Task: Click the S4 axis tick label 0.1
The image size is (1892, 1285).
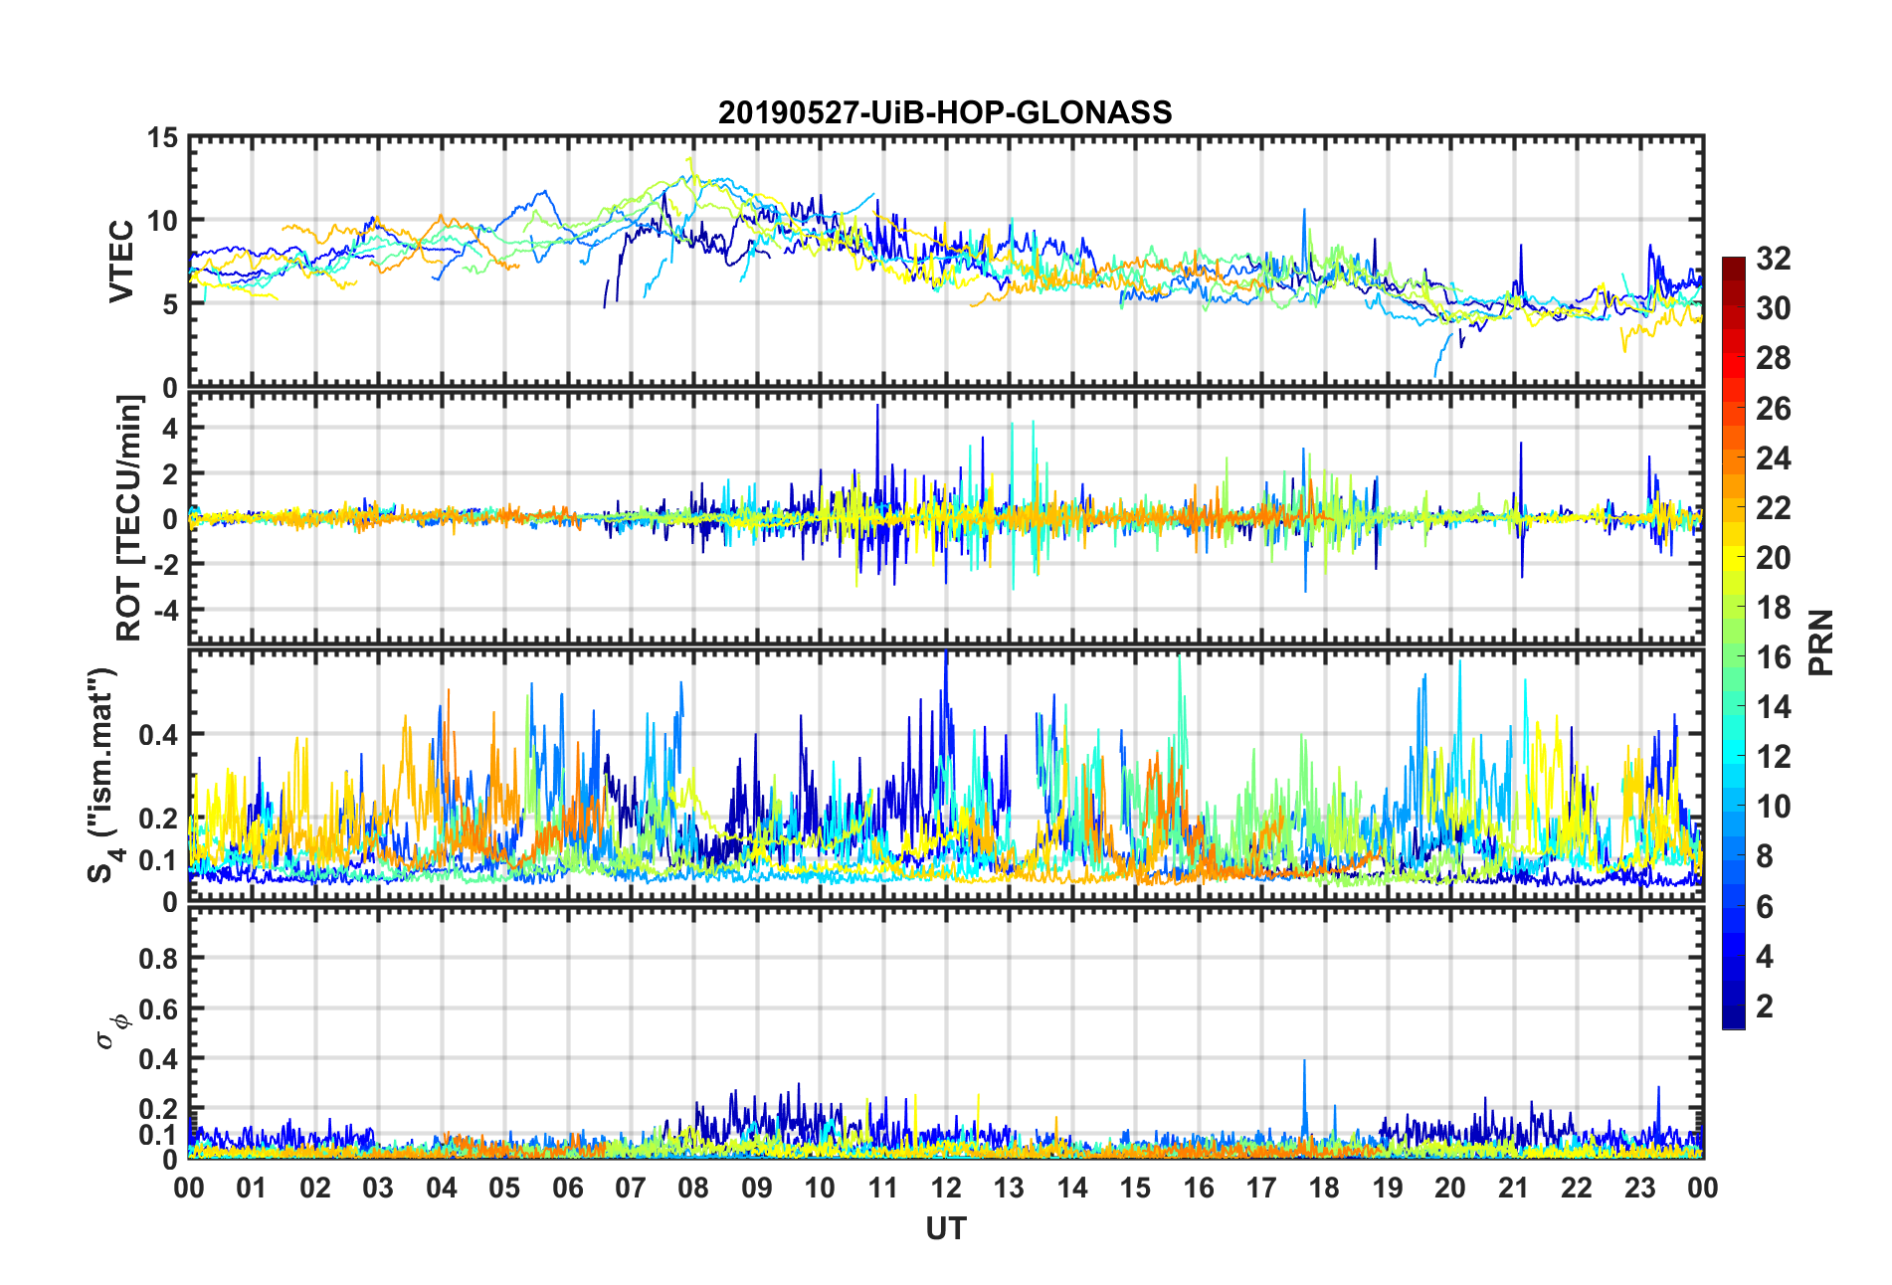Action: [x=158, y=860]
